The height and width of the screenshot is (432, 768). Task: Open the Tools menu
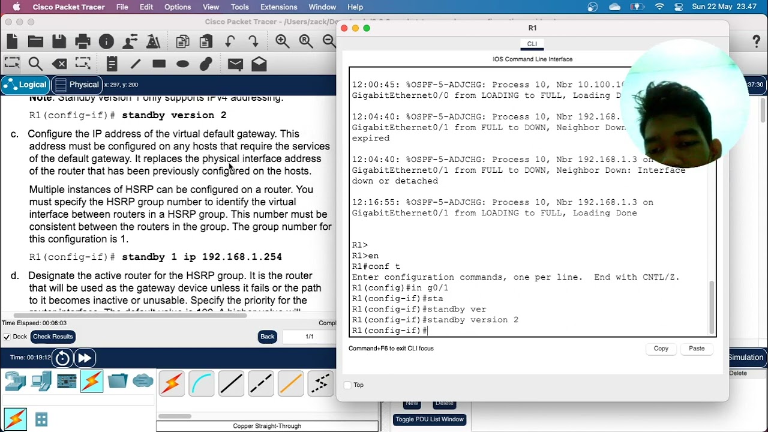tap(239, 7)
